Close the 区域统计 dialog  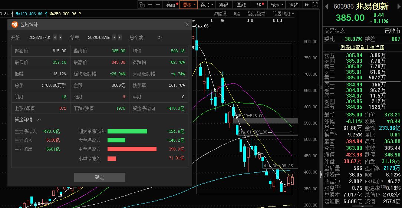click(187, 24)
